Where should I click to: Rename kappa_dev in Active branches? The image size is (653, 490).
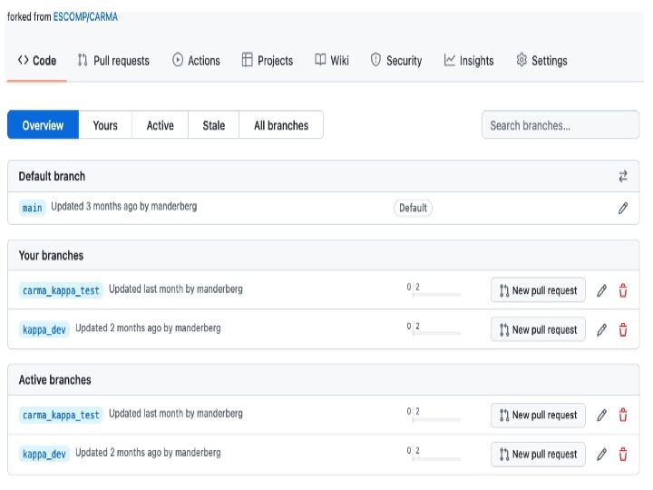601,454
